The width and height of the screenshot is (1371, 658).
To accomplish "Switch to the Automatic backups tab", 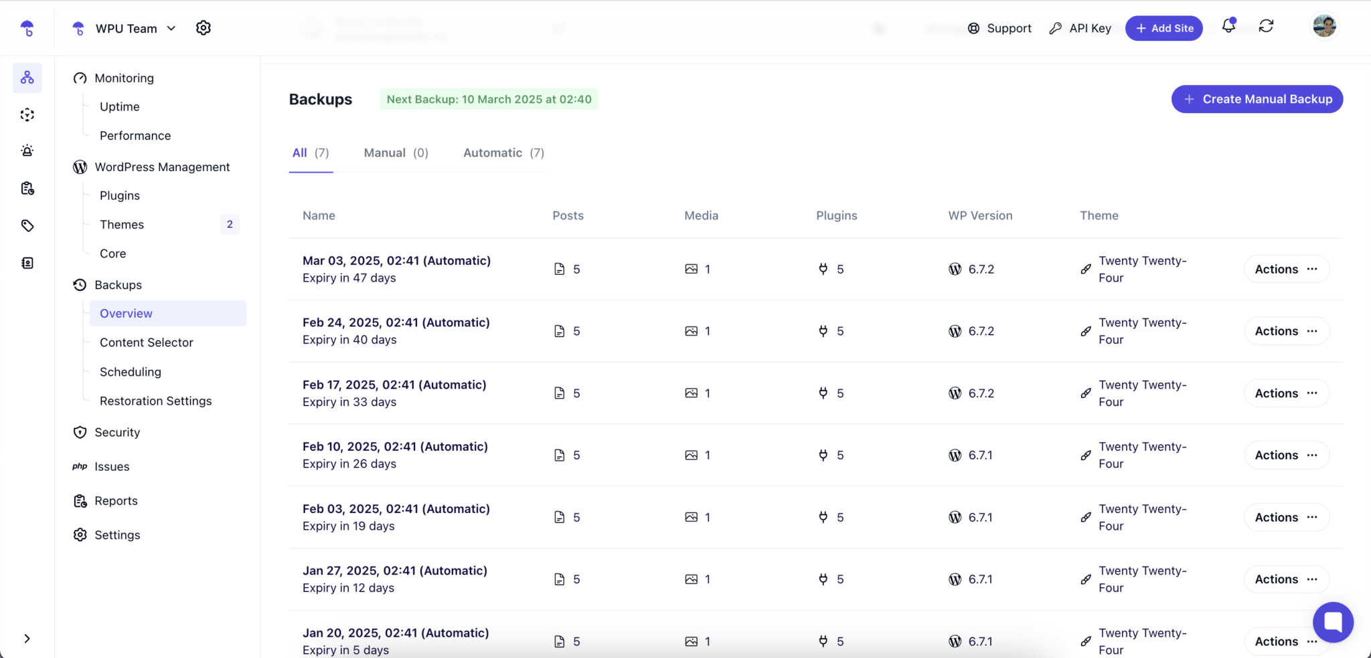I will (x=503, y=153).
